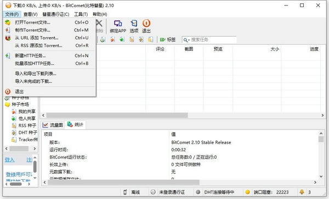Click the 登入 login link

tap(9, 160)
